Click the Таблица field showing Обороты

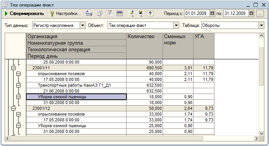click(230, 25)
